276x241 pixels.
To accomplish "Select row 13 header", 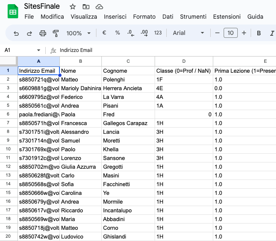I will click(x=8, y=175).
